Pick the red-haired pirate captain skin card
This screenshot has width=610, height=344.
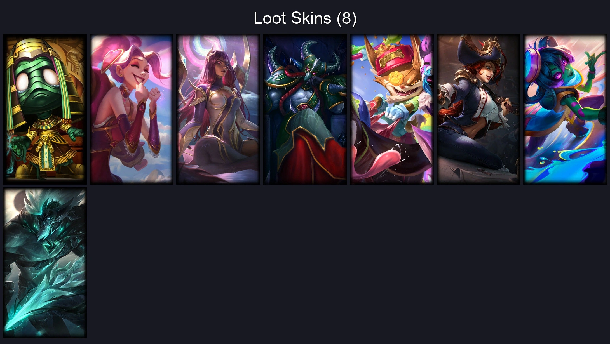click(478, 109)
